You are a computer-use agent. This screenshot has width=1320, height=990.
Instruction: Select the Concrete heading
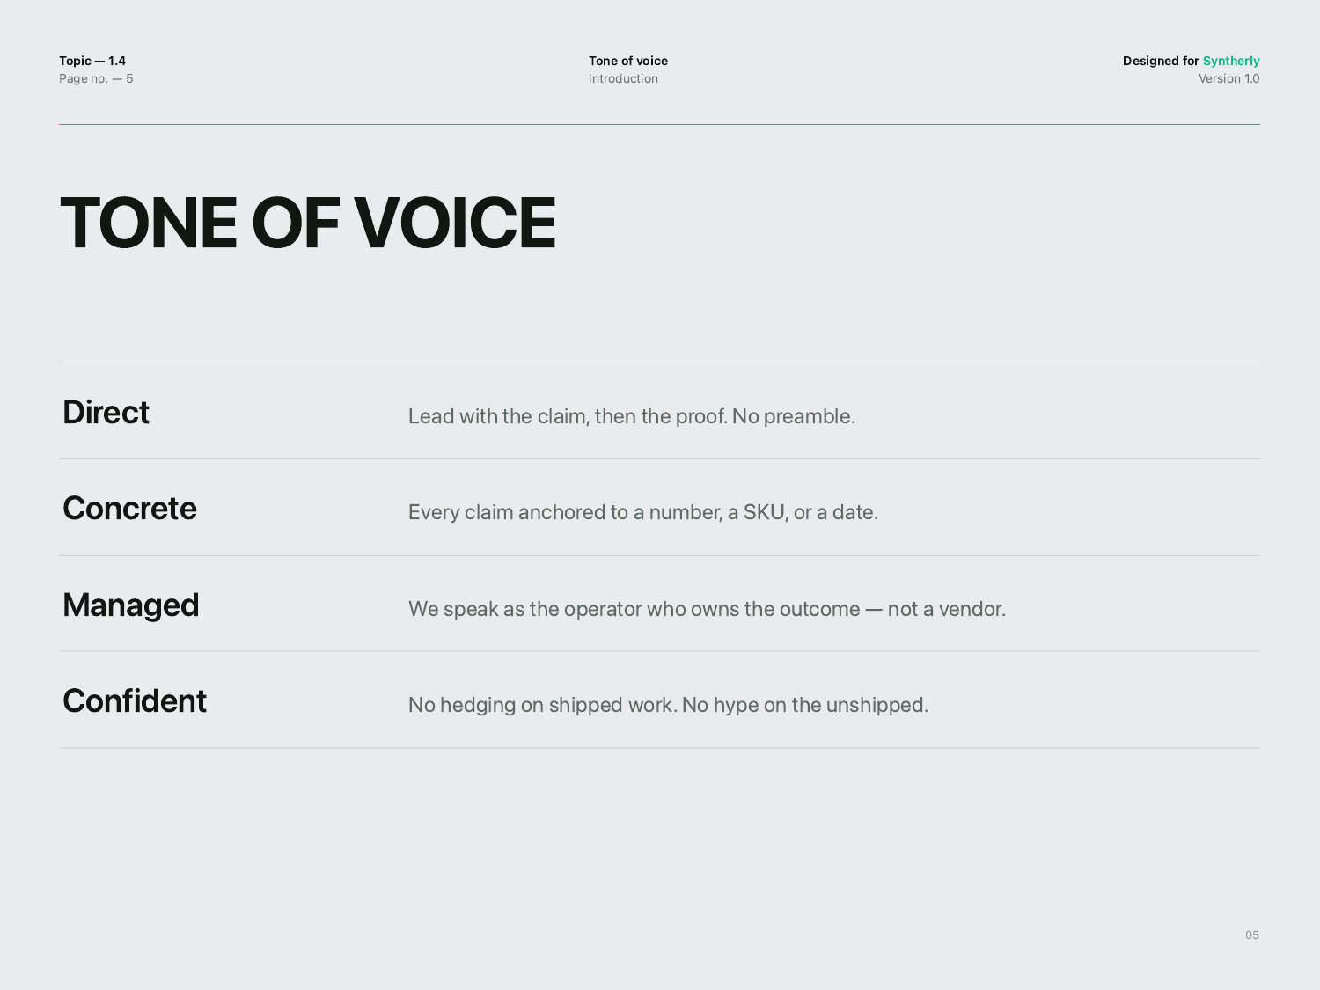pyautogui.click(x=130, y=508)
